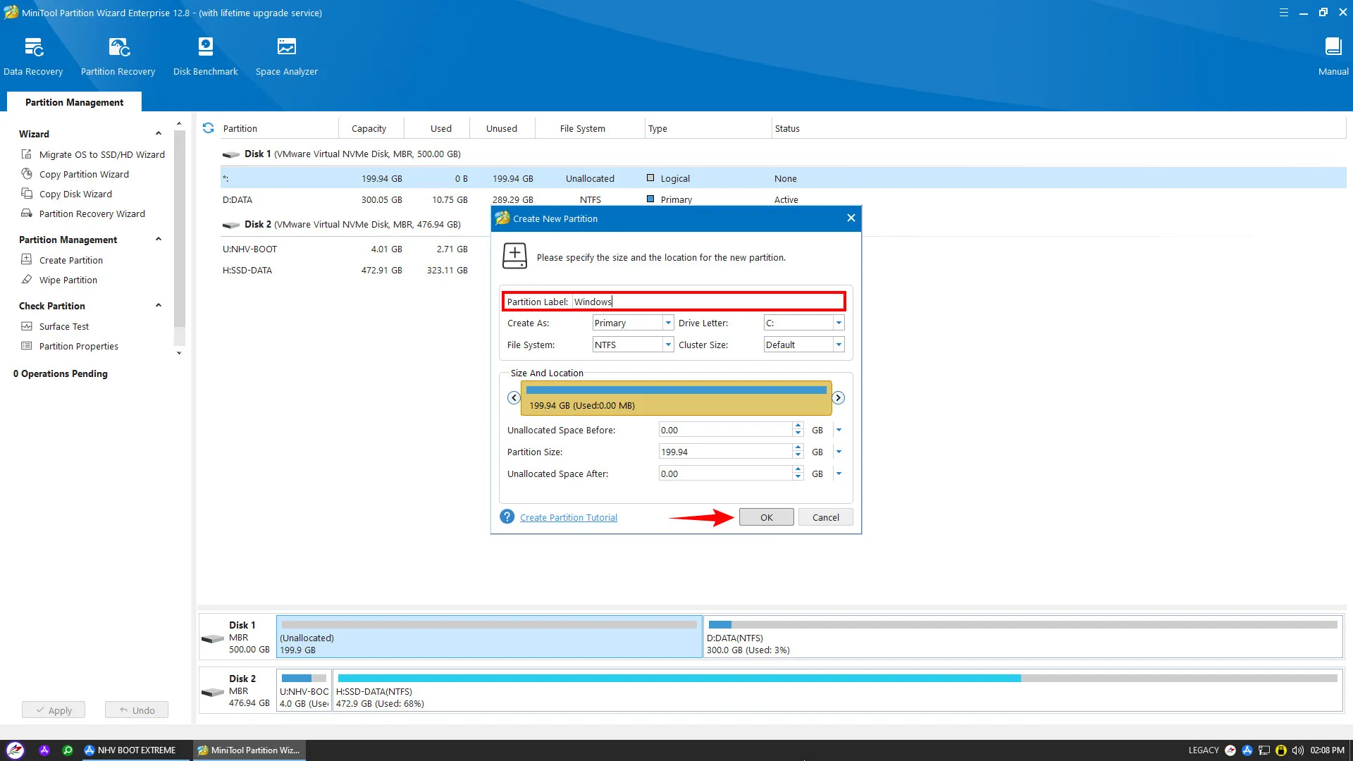Viewport: 1353px width, 761px height.
Task: Click the partition size slider bar
Action: pos(676,398)
